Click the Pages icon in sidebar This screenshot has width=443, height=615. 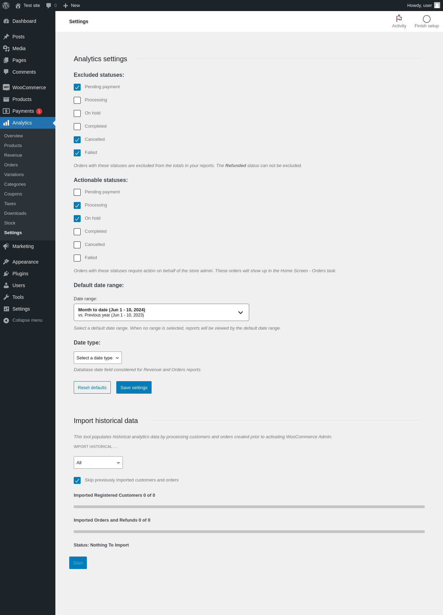pos(6,60)
